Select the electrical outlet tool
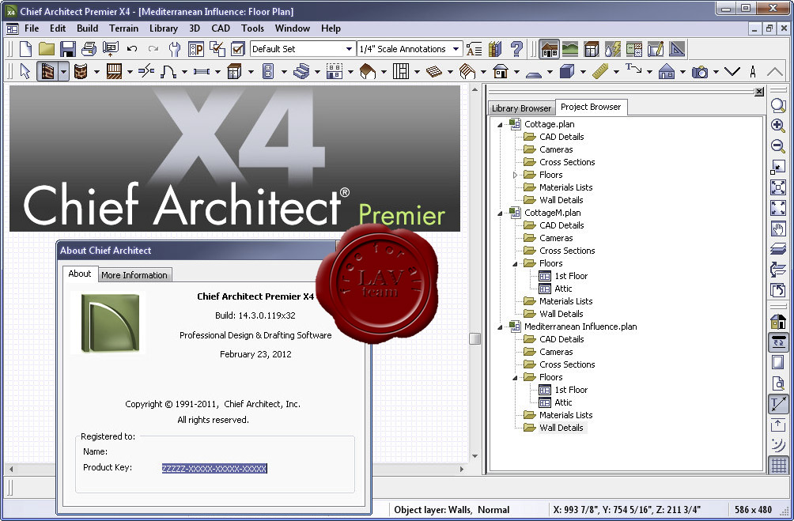 268,71
